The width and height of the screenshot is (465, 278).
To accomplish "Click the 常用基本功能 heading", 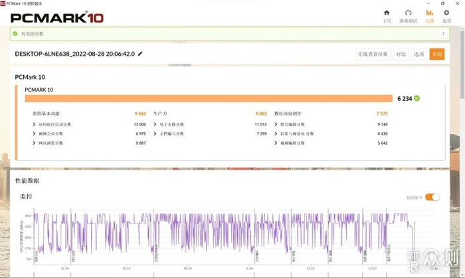I will click(46, 113).
